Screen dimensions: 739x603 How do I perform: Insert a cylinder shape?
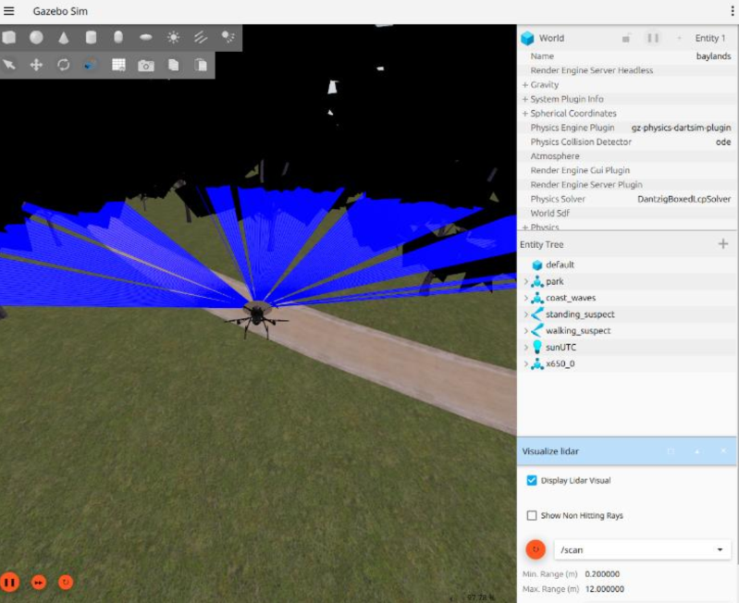coord(91,37)
